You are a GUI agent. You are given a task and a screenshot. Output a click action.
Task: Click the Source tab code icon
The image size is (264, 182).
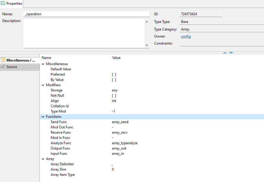[3, 67]
